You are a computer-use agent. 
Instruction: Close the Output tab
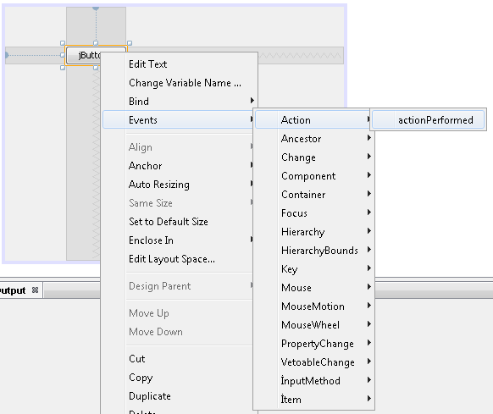36,290
